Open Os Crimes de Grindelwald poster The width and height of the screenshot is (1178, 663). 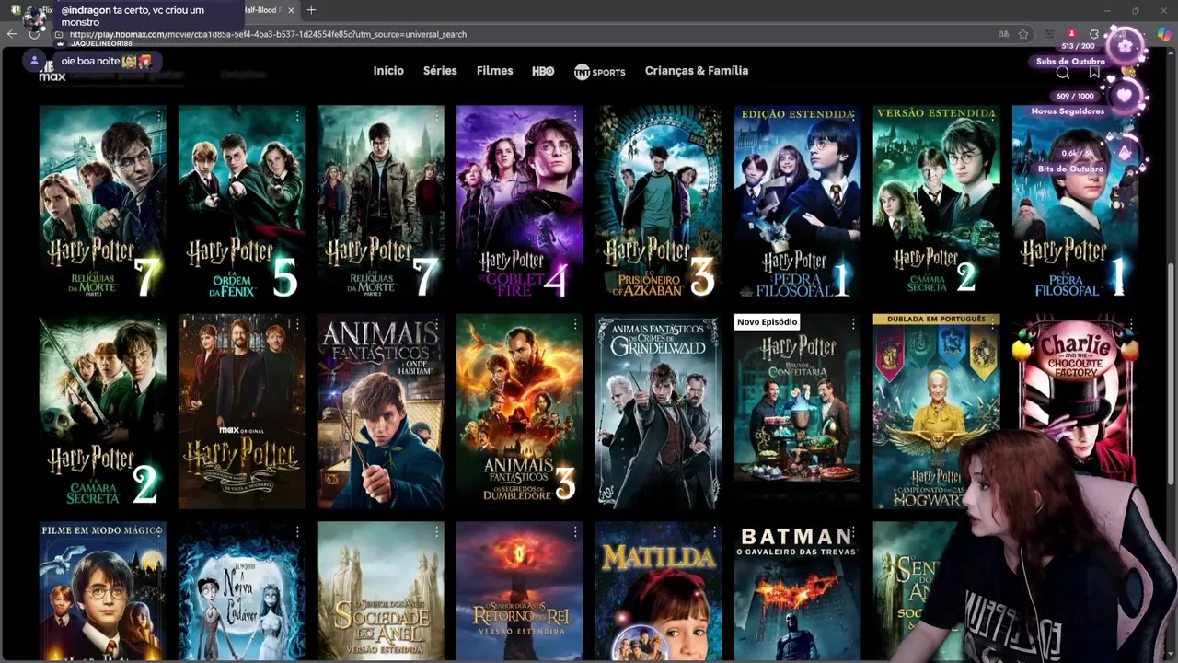point(658,411)
